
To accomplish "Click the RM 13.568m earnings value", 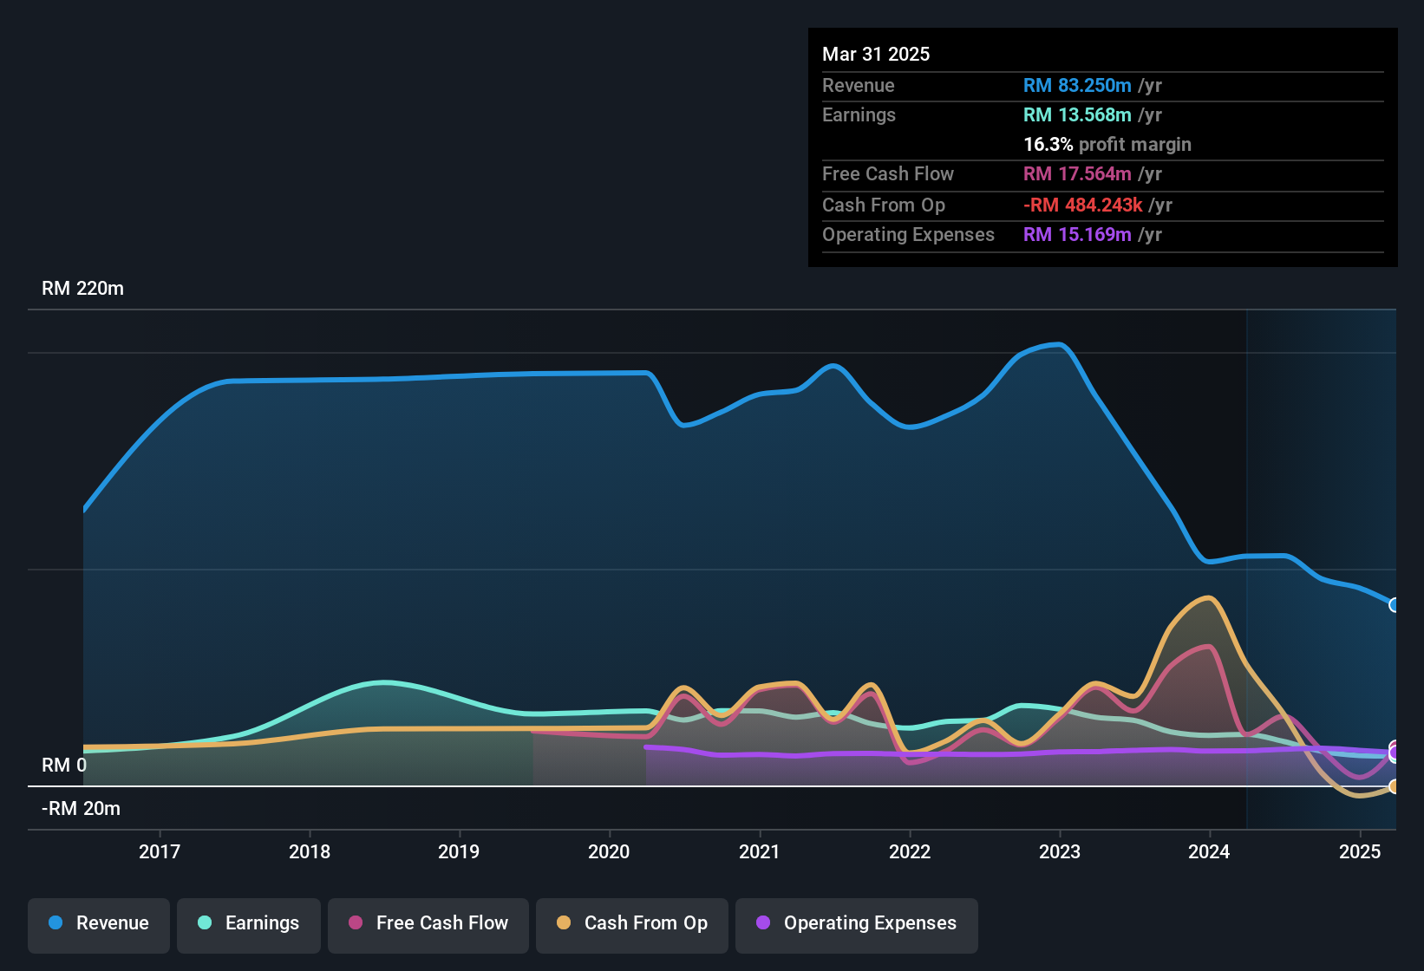I will point(1077,114).
